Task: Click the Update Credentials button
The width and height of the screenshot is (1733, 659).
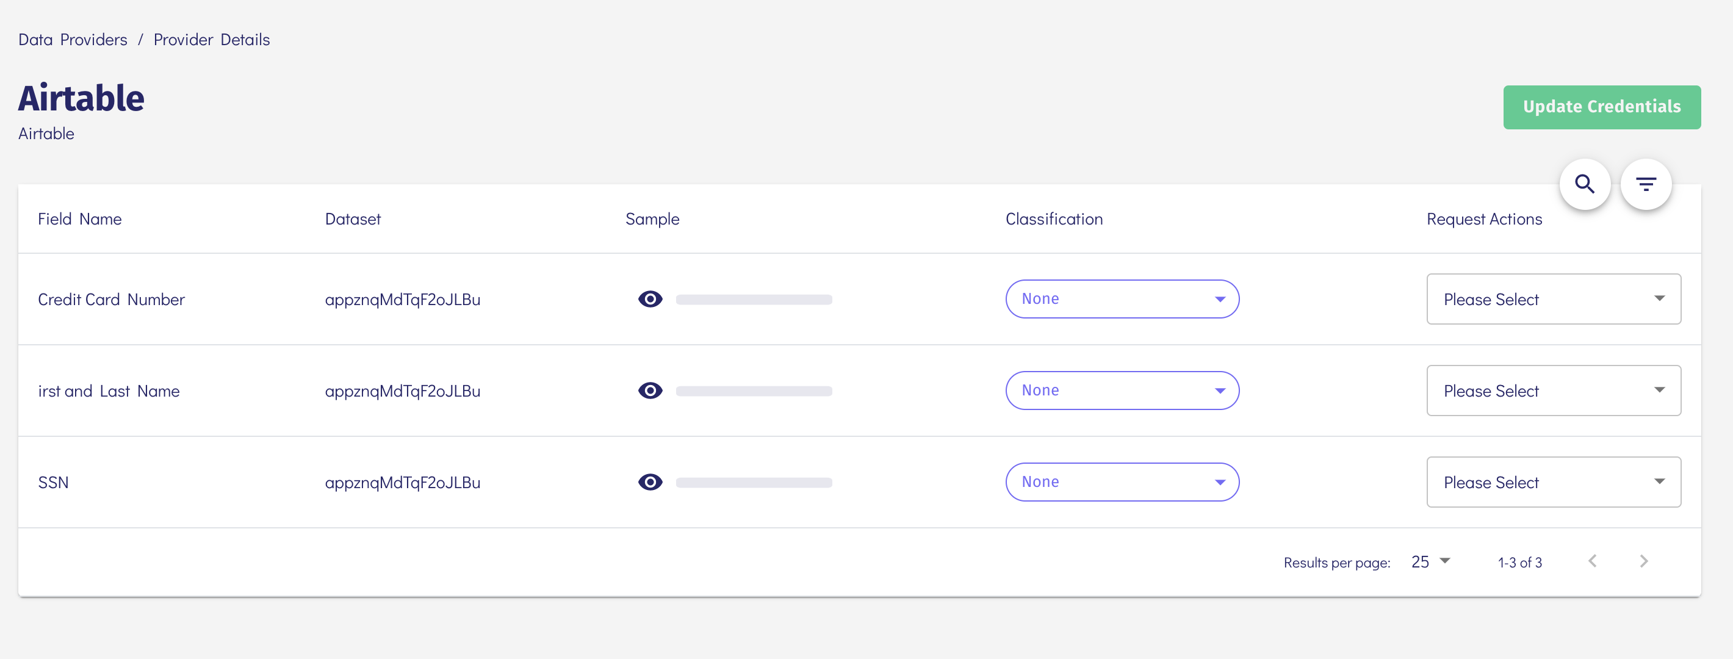Action: click(1602, 107)
